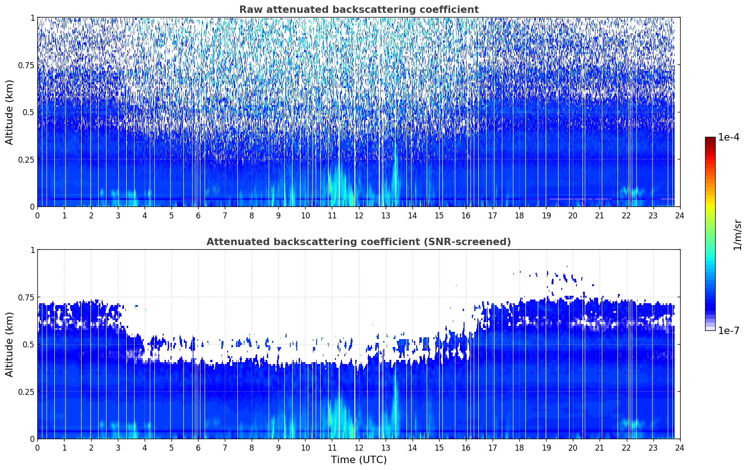Click the "Altitude (km)" label of the raw plot

[x=10, y=112]
